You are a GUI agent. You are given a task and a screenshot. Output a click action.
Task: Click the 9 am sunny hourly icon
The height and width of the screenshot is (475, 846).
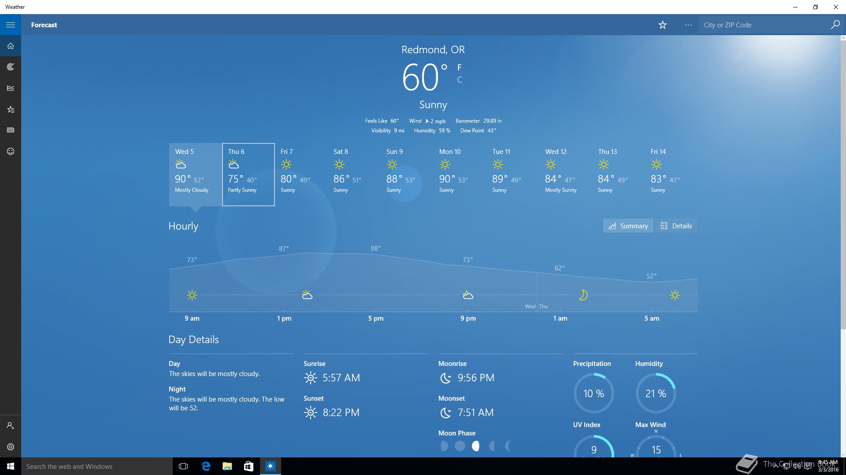192,295
